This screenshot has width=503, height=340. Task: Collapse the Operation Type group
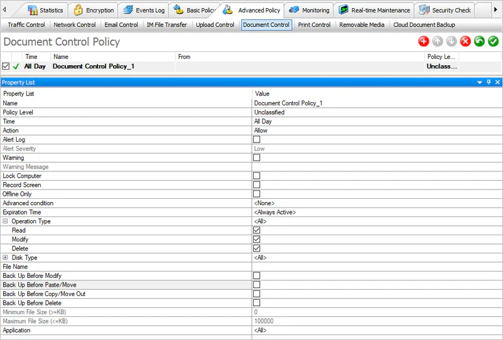click(5, 221)
